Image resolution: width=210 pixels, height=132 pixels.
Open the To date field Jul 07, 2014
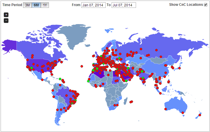124,5
